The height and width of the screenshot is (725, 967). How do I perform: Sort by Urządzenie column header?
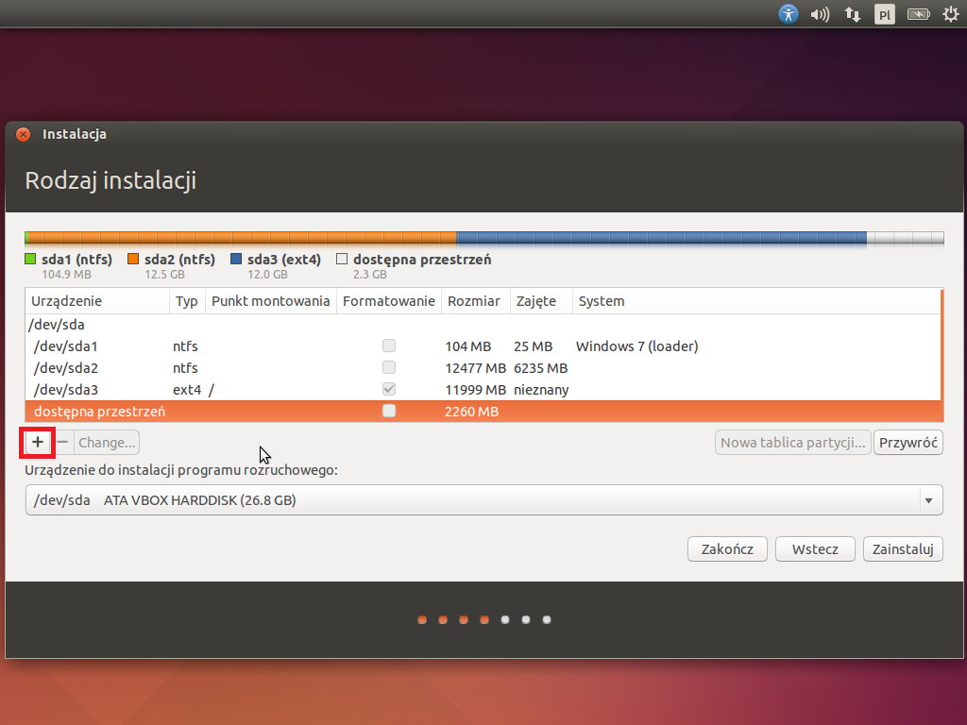coord(97,301)
